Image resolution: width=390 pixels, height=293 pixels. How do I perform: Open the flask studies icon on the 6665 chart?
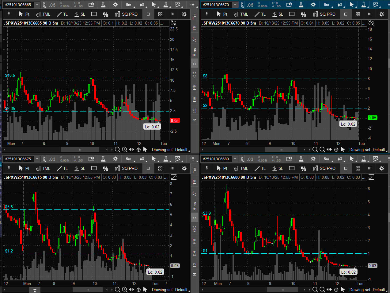click(103, 5)
